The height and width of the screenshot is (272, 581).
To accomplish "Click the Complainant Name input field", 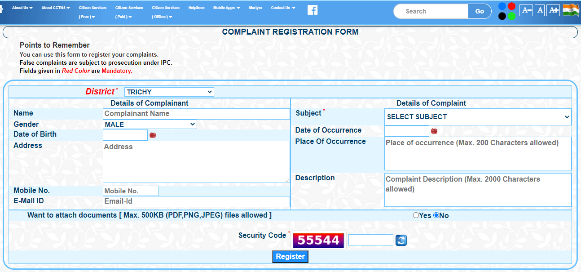I will [x=196, y=113].
